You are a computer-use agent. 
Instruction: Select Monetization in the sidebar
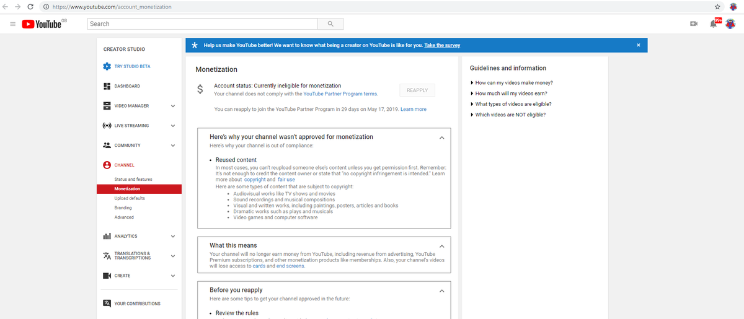[x=139, y=189]
